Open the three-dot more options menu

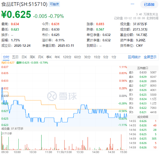pyautogui.click(x=132, y=4)
